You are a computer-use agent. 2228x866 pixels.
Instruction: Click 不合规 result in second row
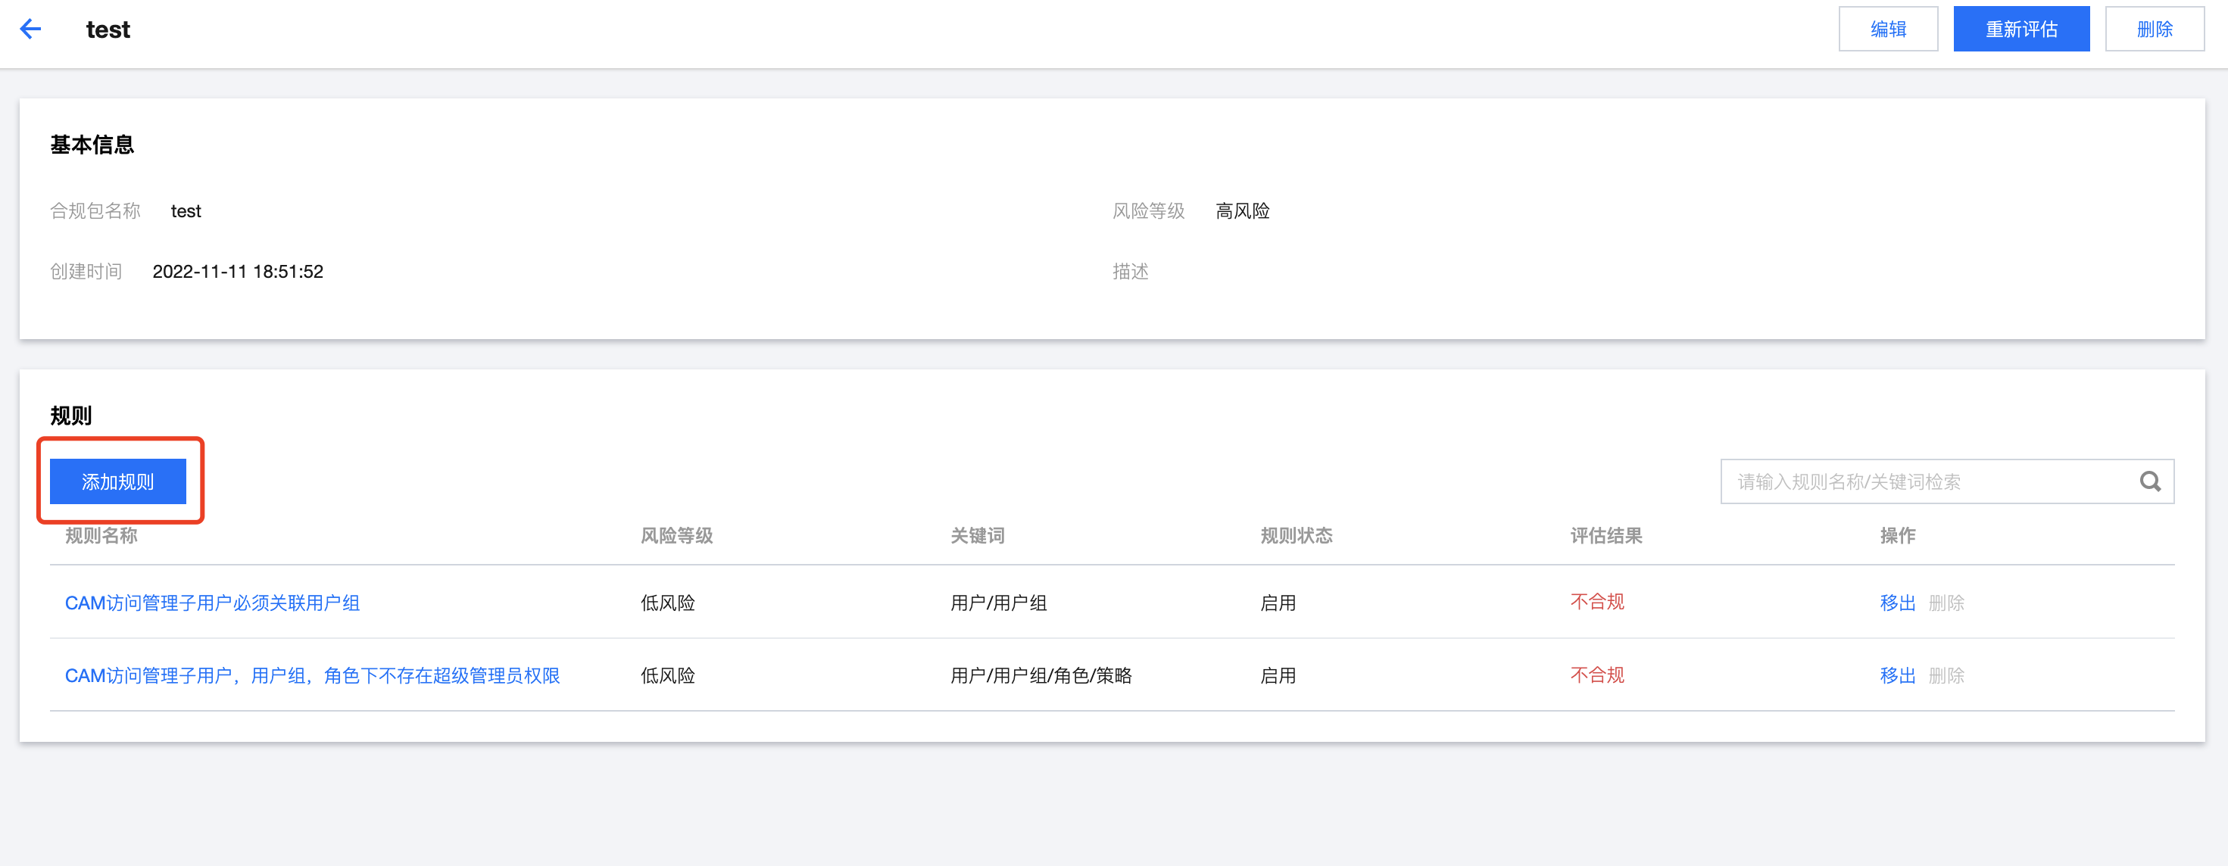1596,675
